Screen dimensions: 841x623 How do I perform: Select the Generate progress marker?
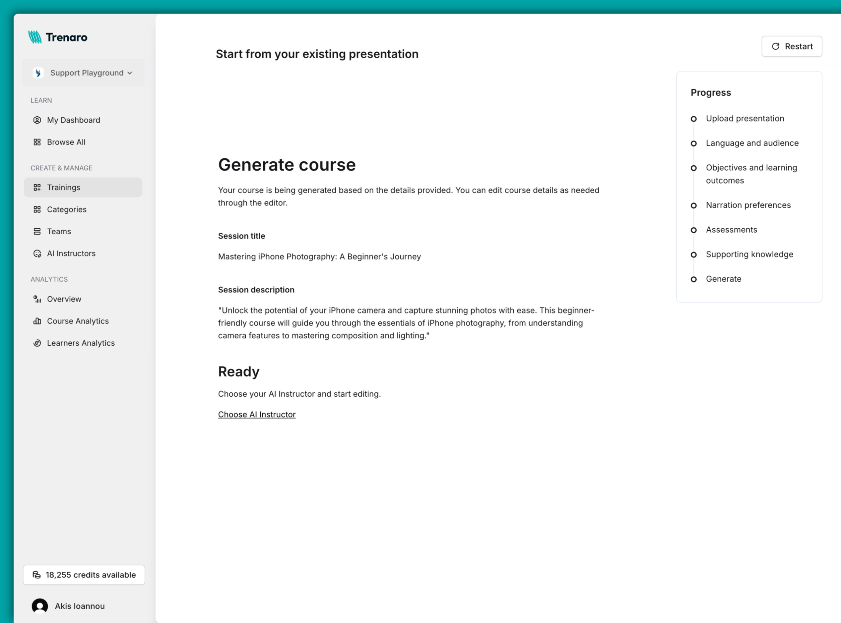694,279
